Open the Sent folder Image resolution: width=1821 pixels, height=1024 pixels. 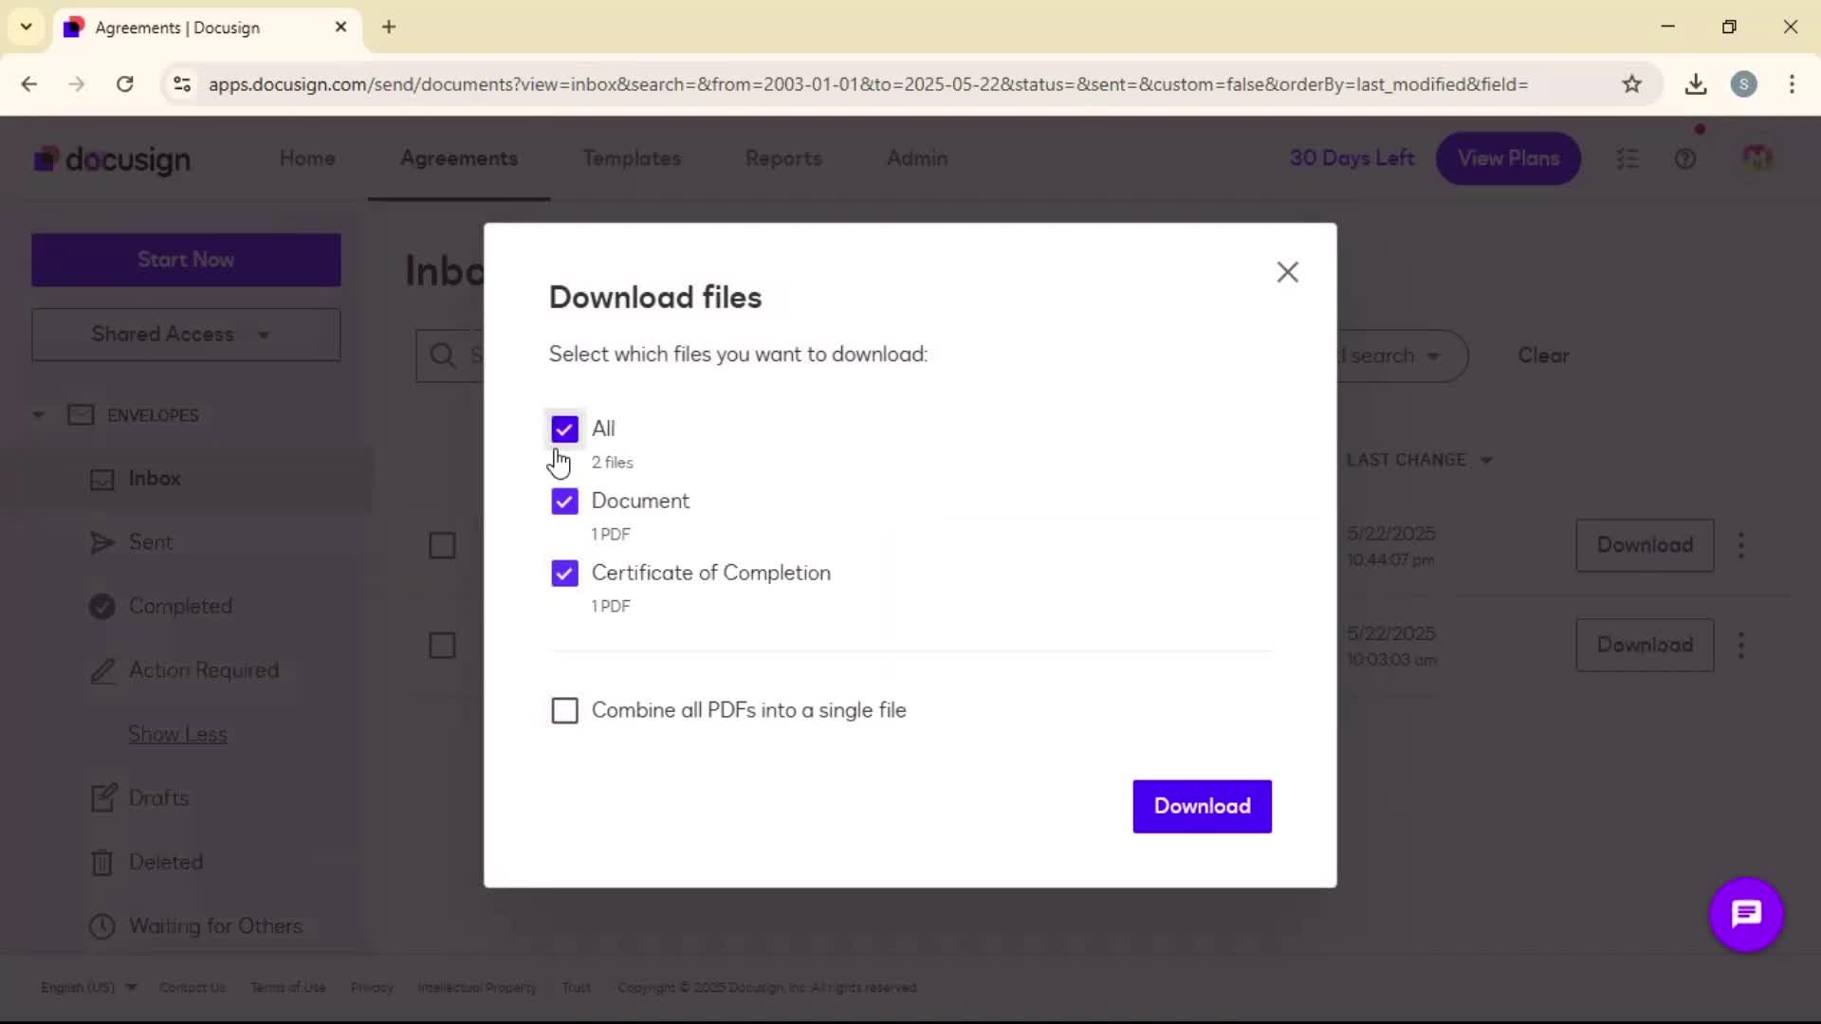(151, 542)
